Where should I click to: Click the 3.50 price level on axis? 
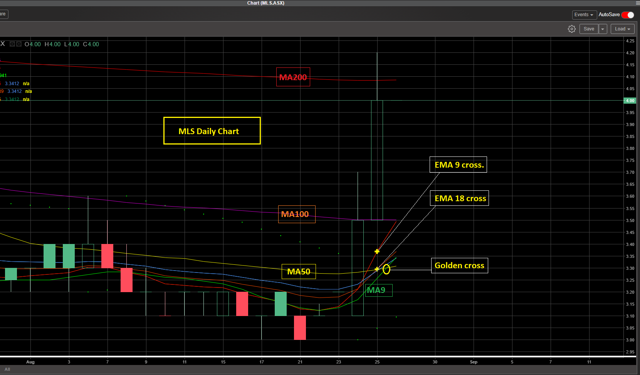pyautogui.click(x=630, y=220)
